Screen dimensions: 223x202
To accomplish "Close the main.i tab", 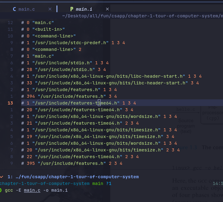I will point(107,9).
